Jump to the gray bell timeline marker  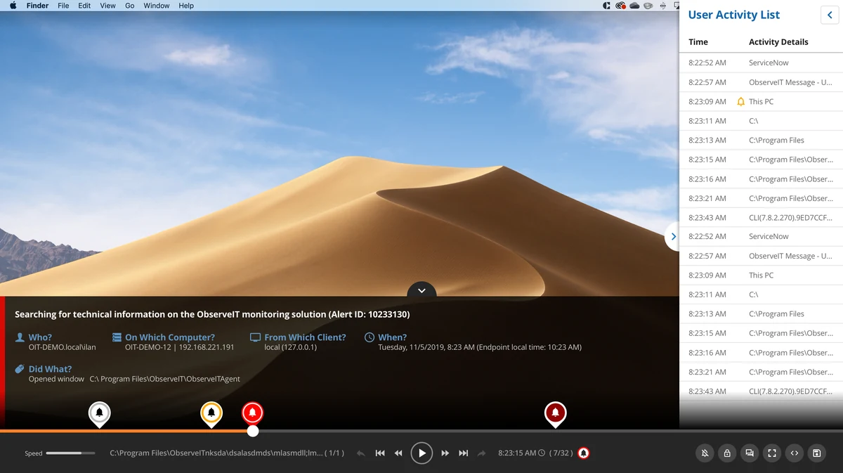100,414
